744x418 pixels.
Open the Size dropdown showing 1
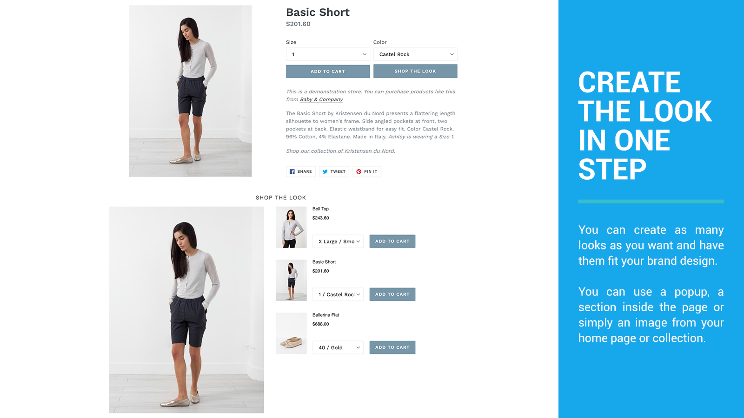[328, 54]
